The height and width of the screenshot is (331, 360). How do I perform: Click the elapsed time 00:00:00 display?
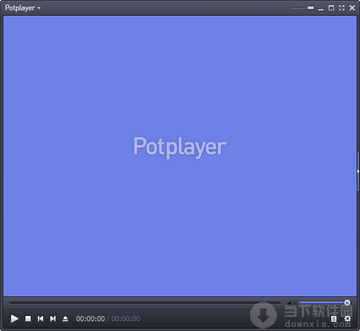pyautogui.click(x=90, y=319)
